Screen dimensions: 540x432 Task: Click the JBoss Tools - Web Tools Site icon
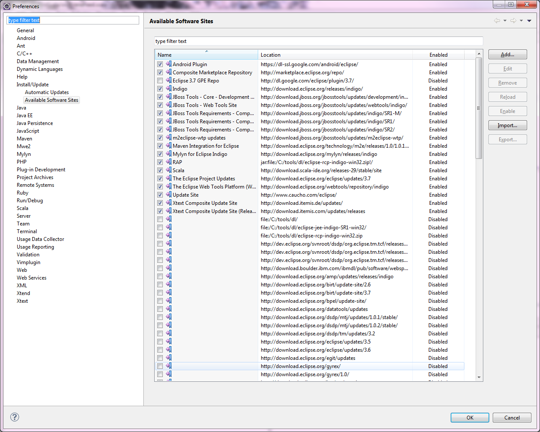(168, 105)
